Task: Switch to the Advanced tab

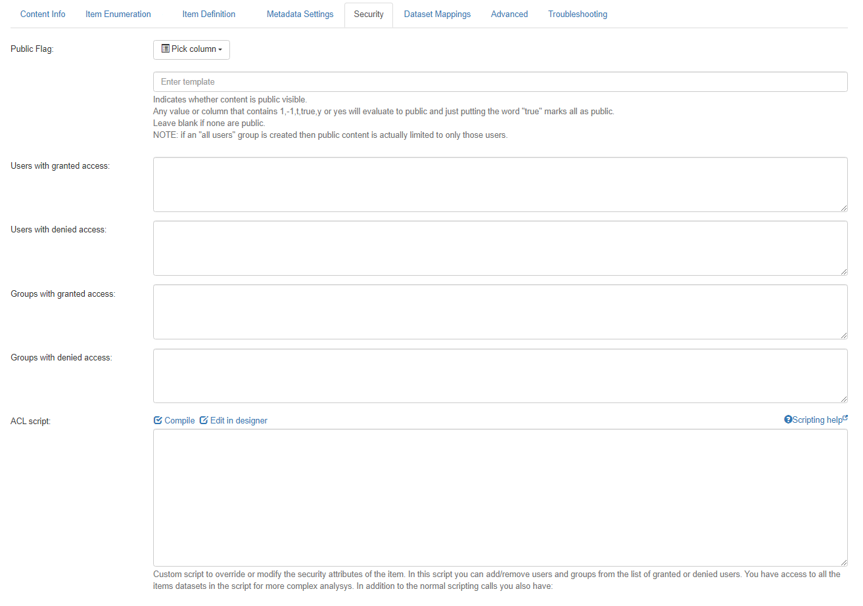Action: pos(509,14)
